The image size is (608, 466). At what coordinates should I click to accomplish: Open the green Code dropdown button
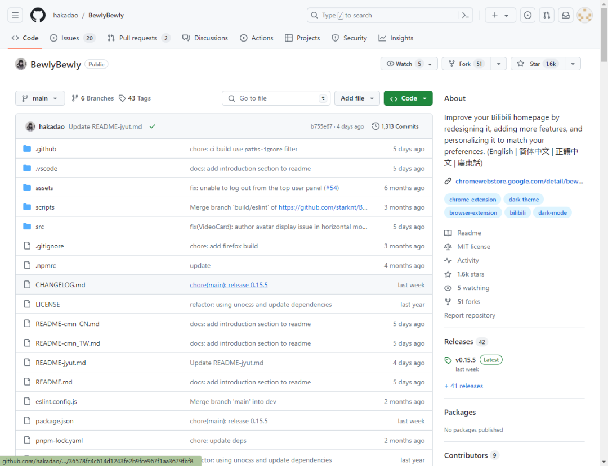coord(408,98)
